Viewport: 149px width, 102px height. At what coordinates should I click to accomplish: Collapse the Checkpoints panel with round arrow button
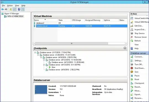click(x=125, y=48)
